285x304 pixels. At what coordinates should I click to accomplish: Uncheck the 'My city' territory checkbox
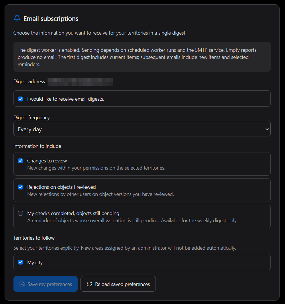click(x=20, y=262)
